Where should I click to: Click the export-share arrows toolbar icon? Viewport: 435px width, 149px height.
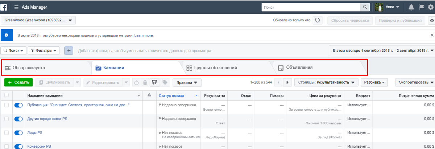[154, 82]
